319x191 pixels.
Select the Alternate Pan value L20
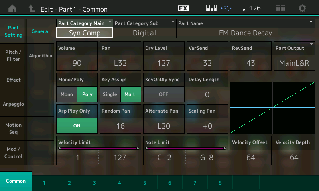(164, 126)
